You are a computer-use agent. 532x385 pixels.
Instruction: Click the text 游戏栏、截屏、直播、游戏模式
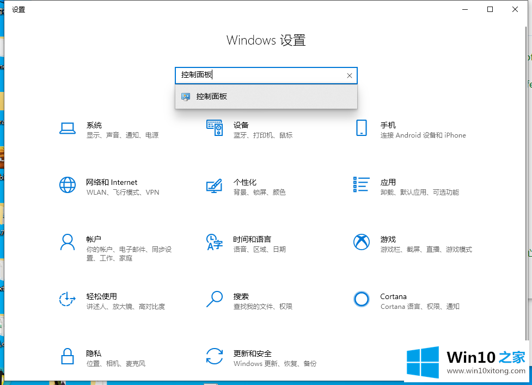(426, 250)
